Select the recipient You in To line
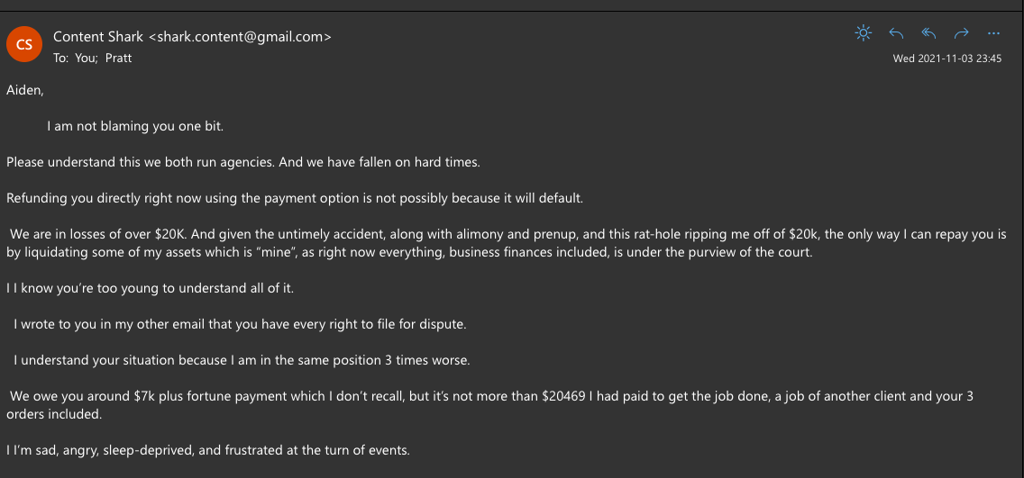This screenshot has width=1024, height=478. click(x=85, y=58)
